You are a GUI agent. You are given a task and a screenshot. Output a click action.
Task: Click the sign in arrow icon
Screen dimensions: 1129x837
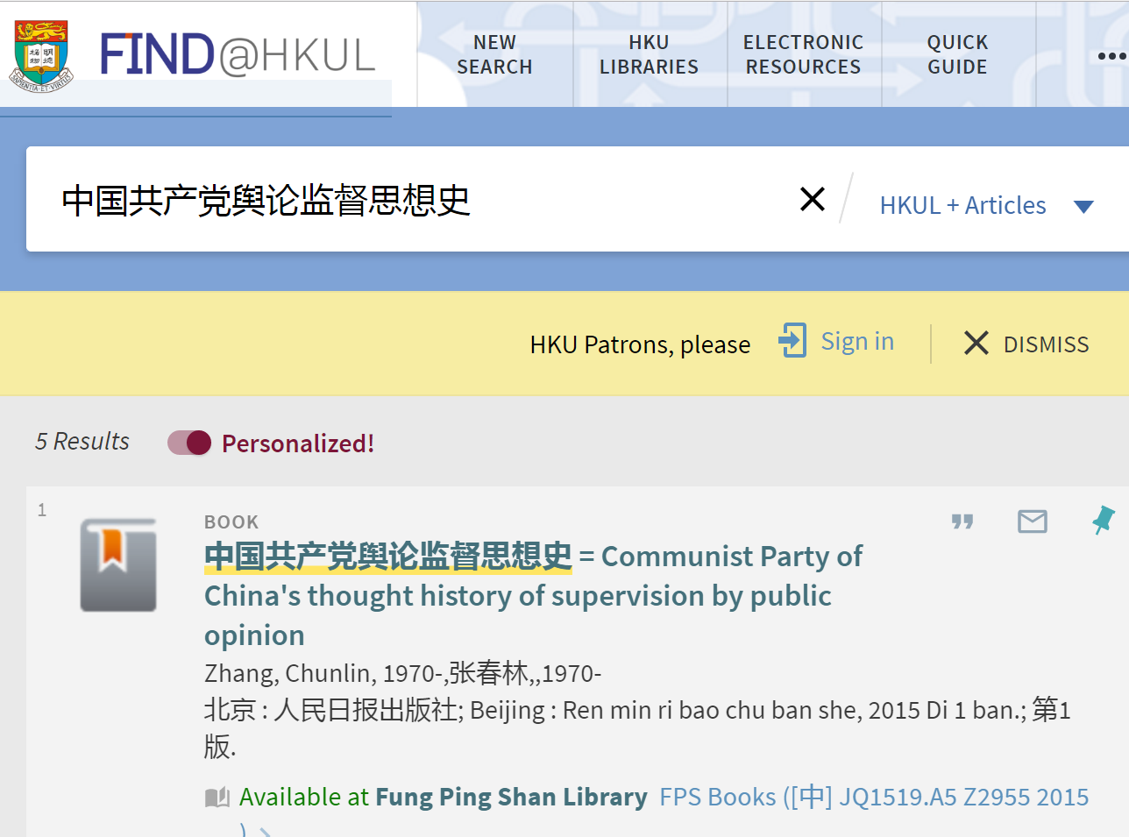[792, 340]
